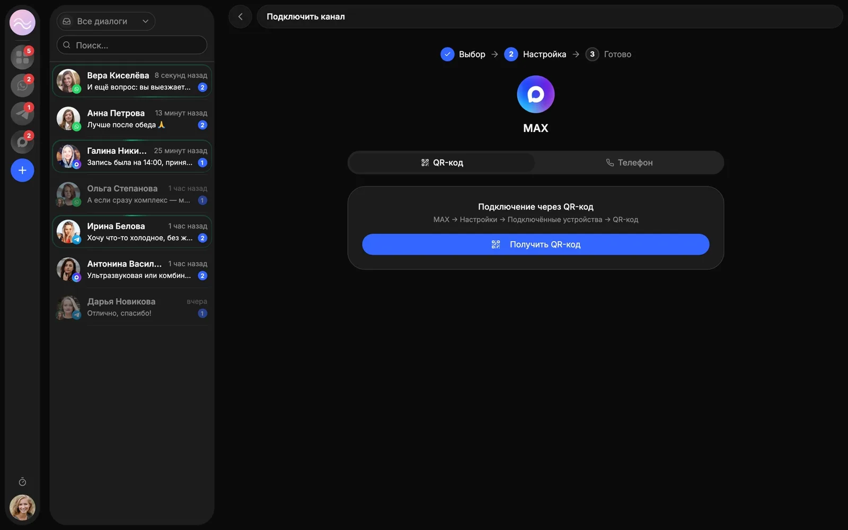Open chat with Анна Петрова
848x530 pixels.
coord(132,119)
